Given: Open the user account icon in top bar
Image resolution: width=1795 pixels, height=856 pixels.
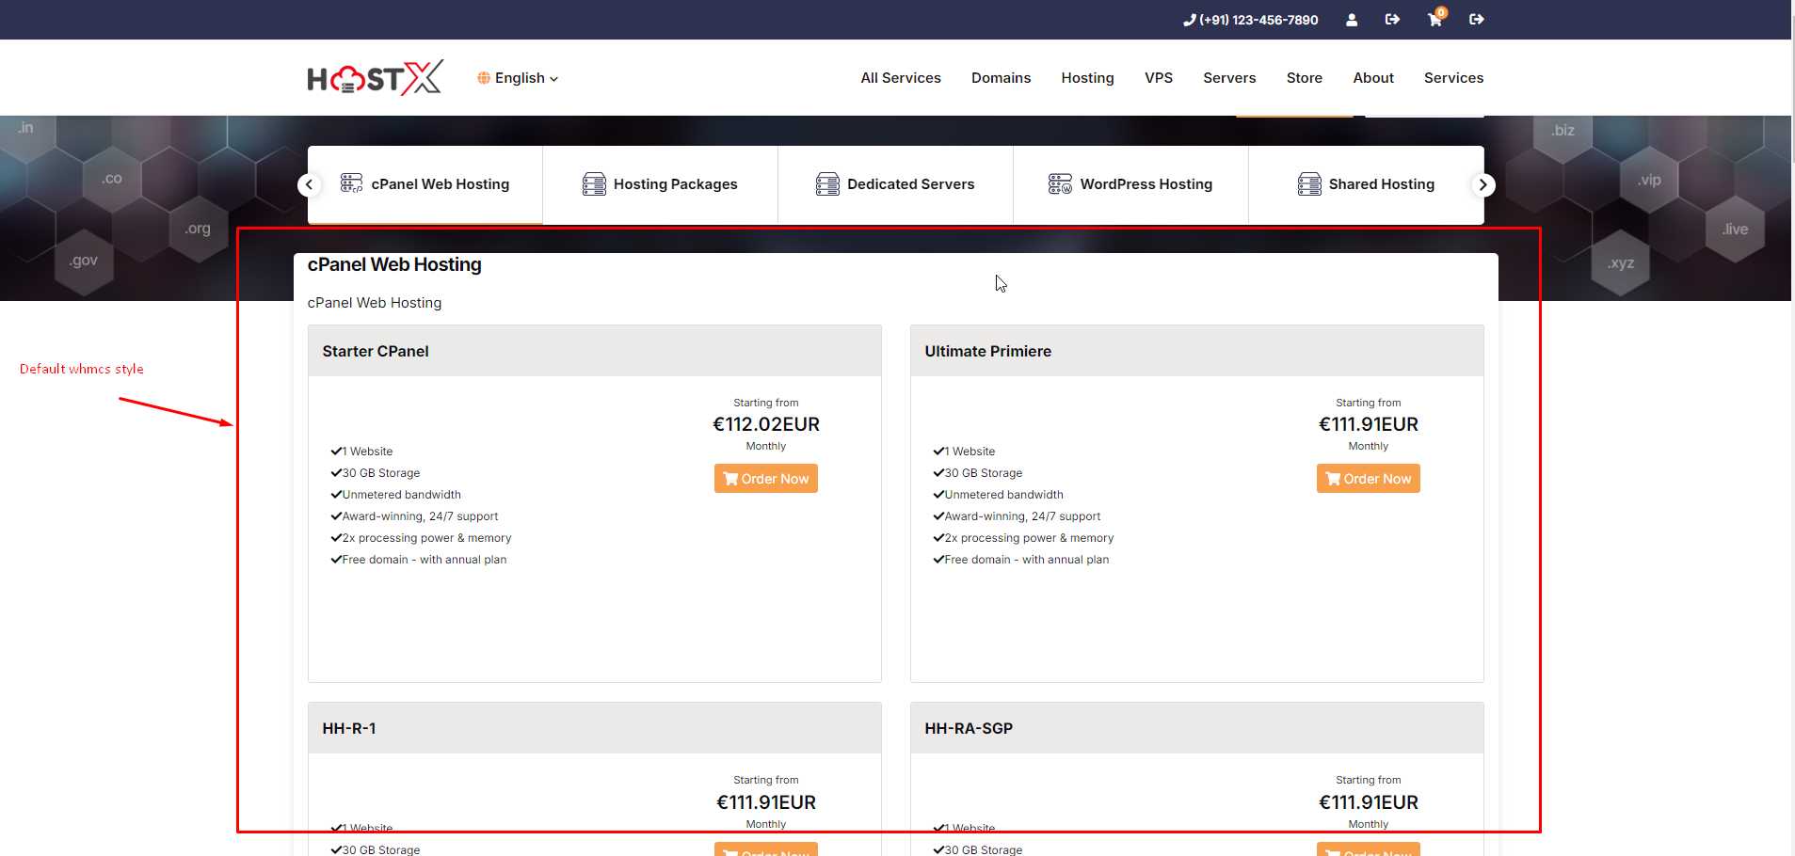Looking at the screenshot, I should [x=1352, y=20].
